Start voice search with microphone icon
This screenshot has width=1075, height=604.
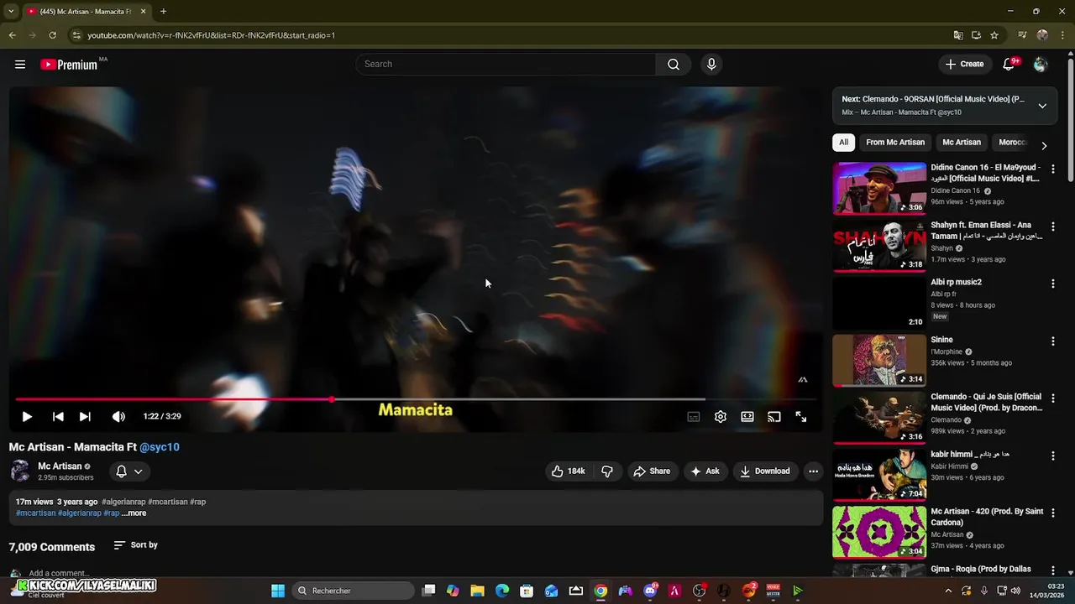point(711,65)
